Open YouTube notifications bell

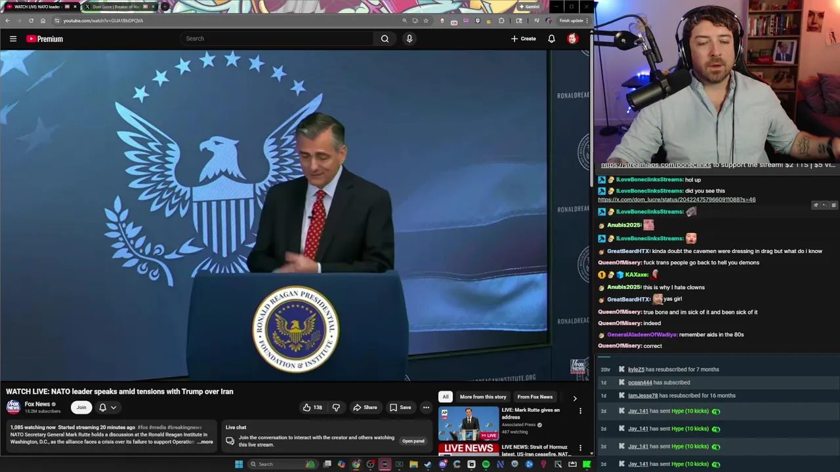click(552, 39)
